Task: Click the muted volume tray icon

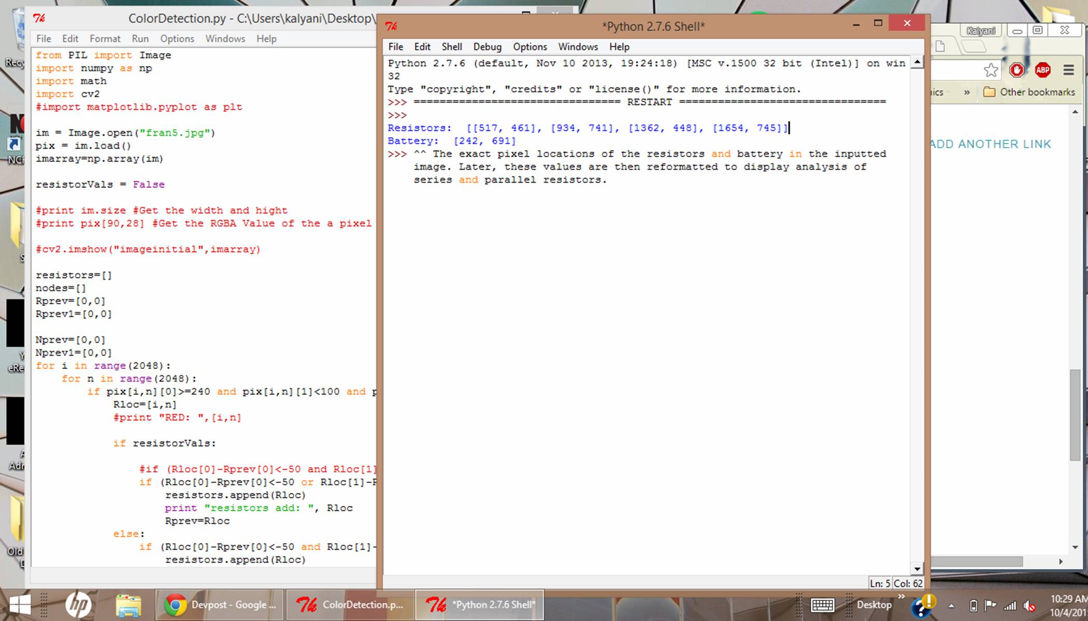Action: [x=1029, y=606]
